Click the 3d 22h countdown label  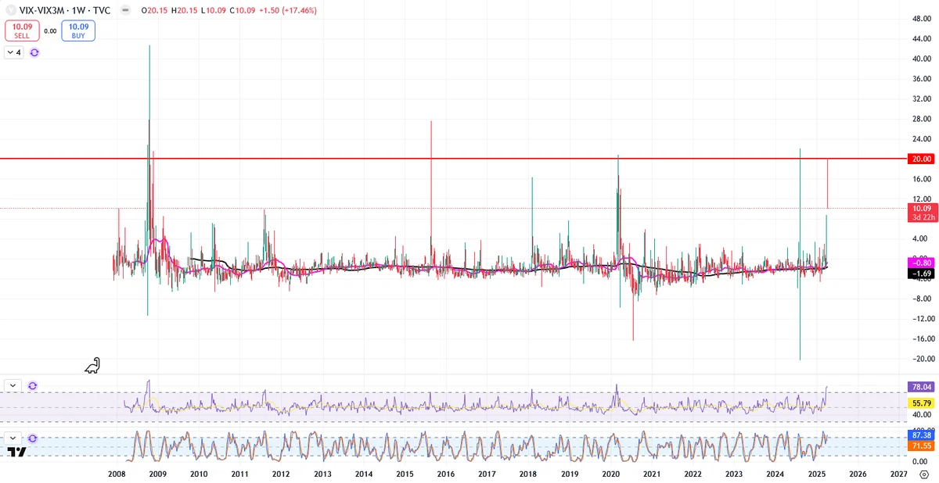tap(922, 217)
